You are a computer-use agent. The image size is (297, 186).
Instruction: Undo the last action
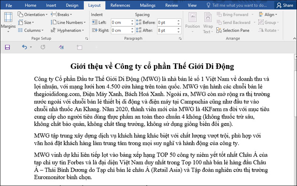pyautogui.click(x=25, y=47)
